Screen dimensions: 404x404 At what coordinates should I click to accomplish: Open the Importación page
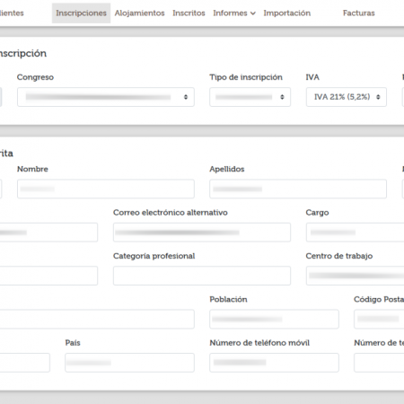point(287,13)
